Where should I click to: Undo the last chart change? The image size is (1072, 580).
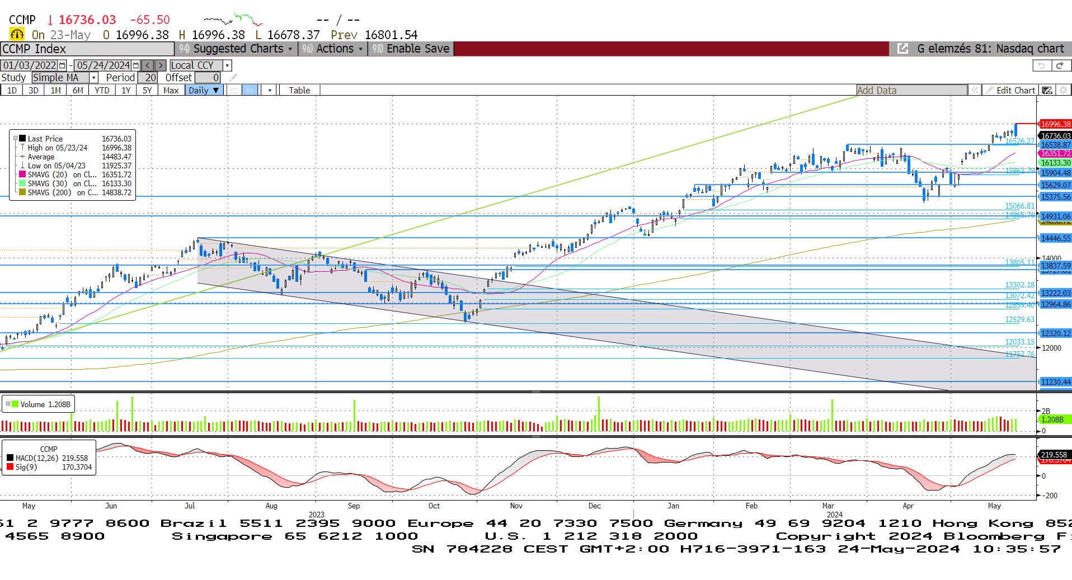(x=1041, y=65)
